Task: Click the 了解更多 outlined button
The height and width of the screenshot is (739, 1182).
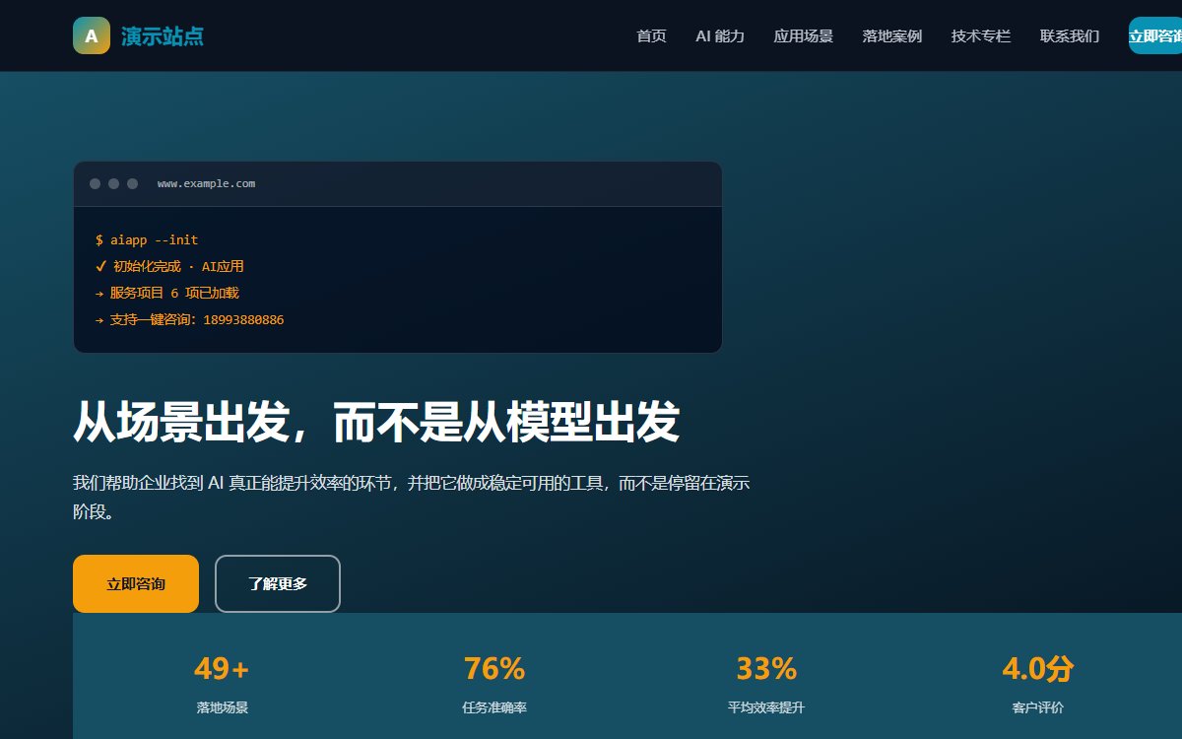Action: tap(278, 584)
